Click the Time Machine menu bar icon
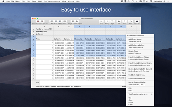The height and width of the screenshot is (107, 172). pos(133,1)
